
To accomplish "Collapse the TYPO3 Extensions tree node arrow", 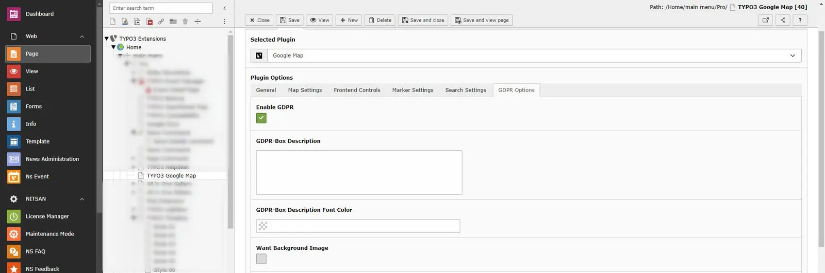I will point(107,39).
